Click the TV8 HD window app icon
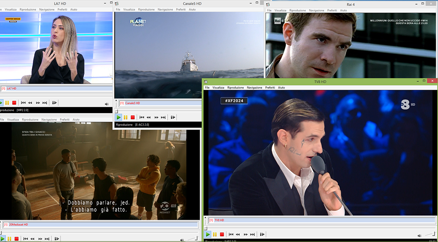Screen dimensions: 438x242 pyautogui.click(x=206, y=82)
